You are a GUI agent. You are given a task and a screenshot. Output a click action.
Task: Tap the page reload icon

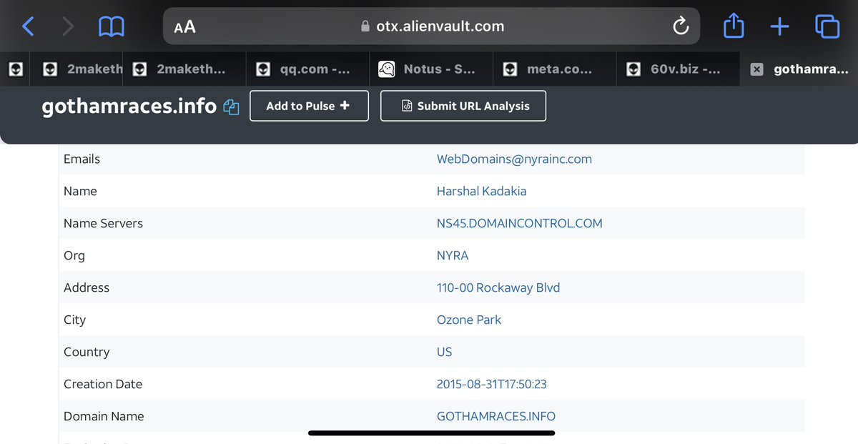point(681,26)
